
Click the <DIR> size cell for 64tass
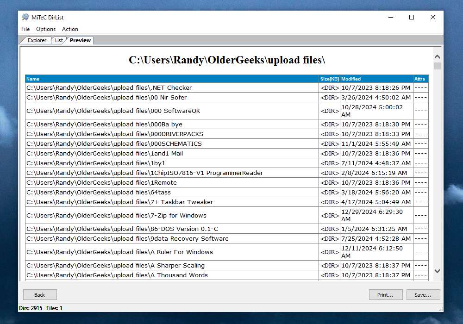[x=330, y=193]
